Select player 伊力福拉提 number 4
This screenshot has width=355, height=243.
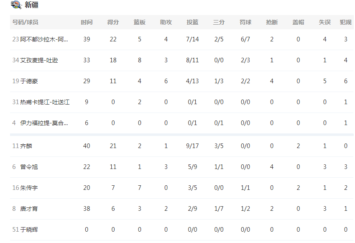coord(40,123)
